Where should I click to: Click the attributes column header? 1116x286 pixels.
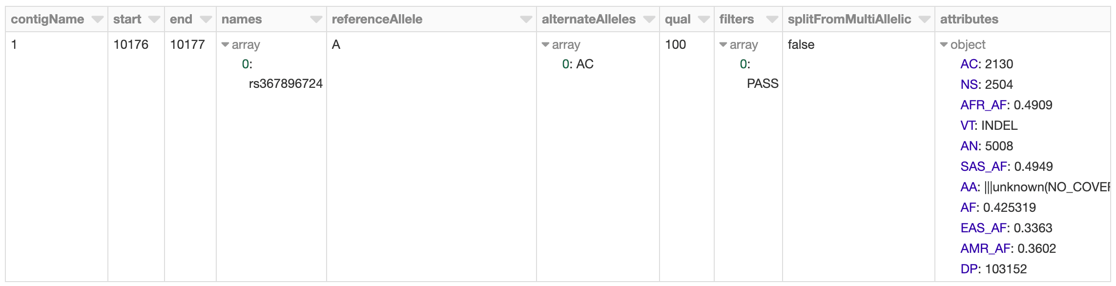(x=969, y=20)
